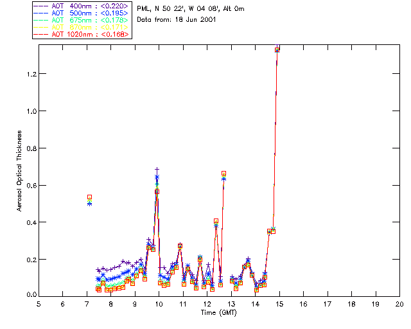Click the 'Data from: 18 Jun 2001' text
The image size is (411, 329).
tap(177, 20)
